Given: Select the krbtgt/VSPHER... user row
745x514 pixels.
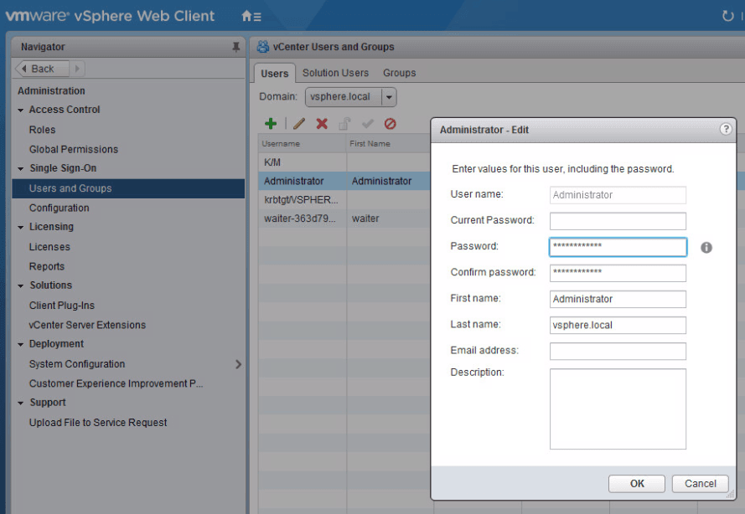Looking at the screenshot, I should (344, 200).
